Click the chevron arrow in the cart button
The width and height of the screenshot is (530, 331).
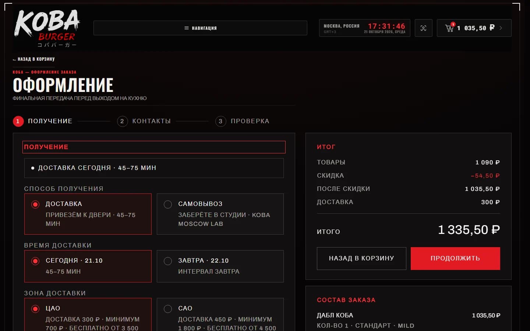pos(501,28)
